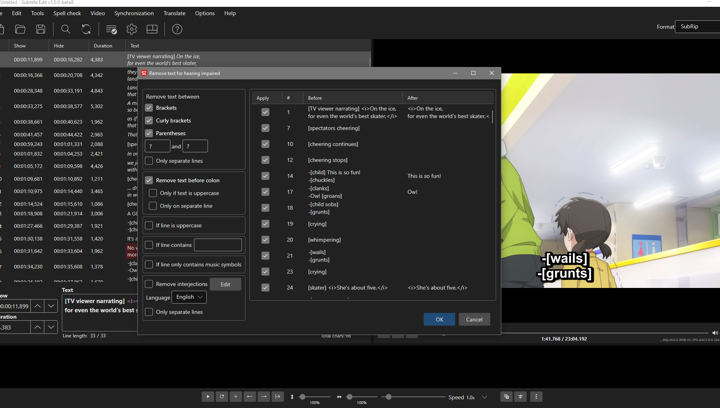Save the subtitle with the floppy disk icon

pos(41,29)
